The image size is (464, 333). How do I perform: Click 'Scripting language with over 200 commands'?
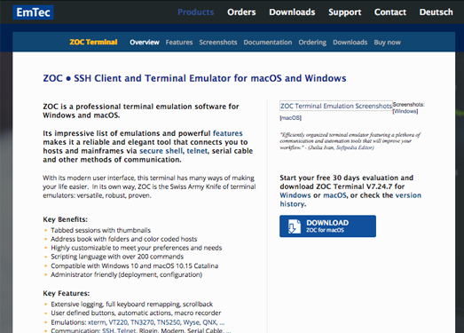pyautogui.click(x=117, y=257)
